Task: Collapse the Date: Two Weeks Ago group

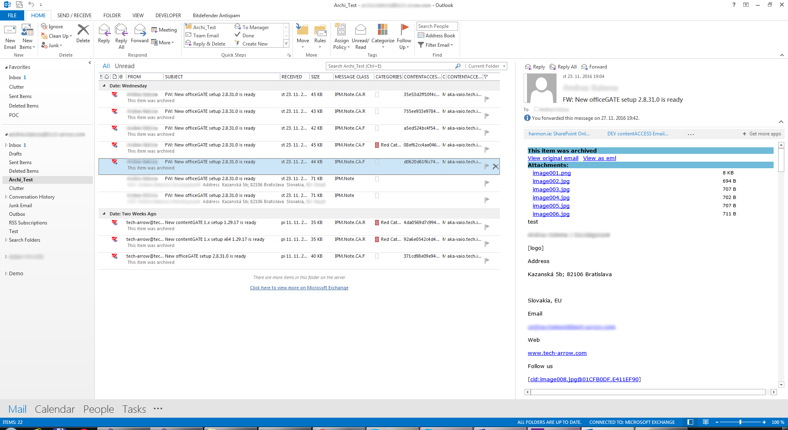Action: click(x=104, y=214)
